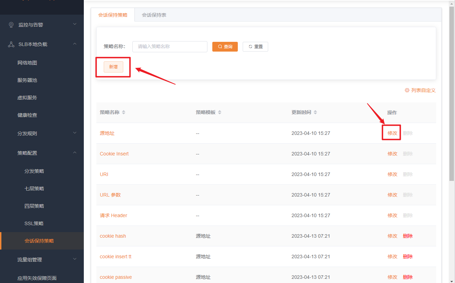Viewport: 455px width, 283px height.
Task: Expand the 流量组管理 menu chevron
Action: [74, 259]
